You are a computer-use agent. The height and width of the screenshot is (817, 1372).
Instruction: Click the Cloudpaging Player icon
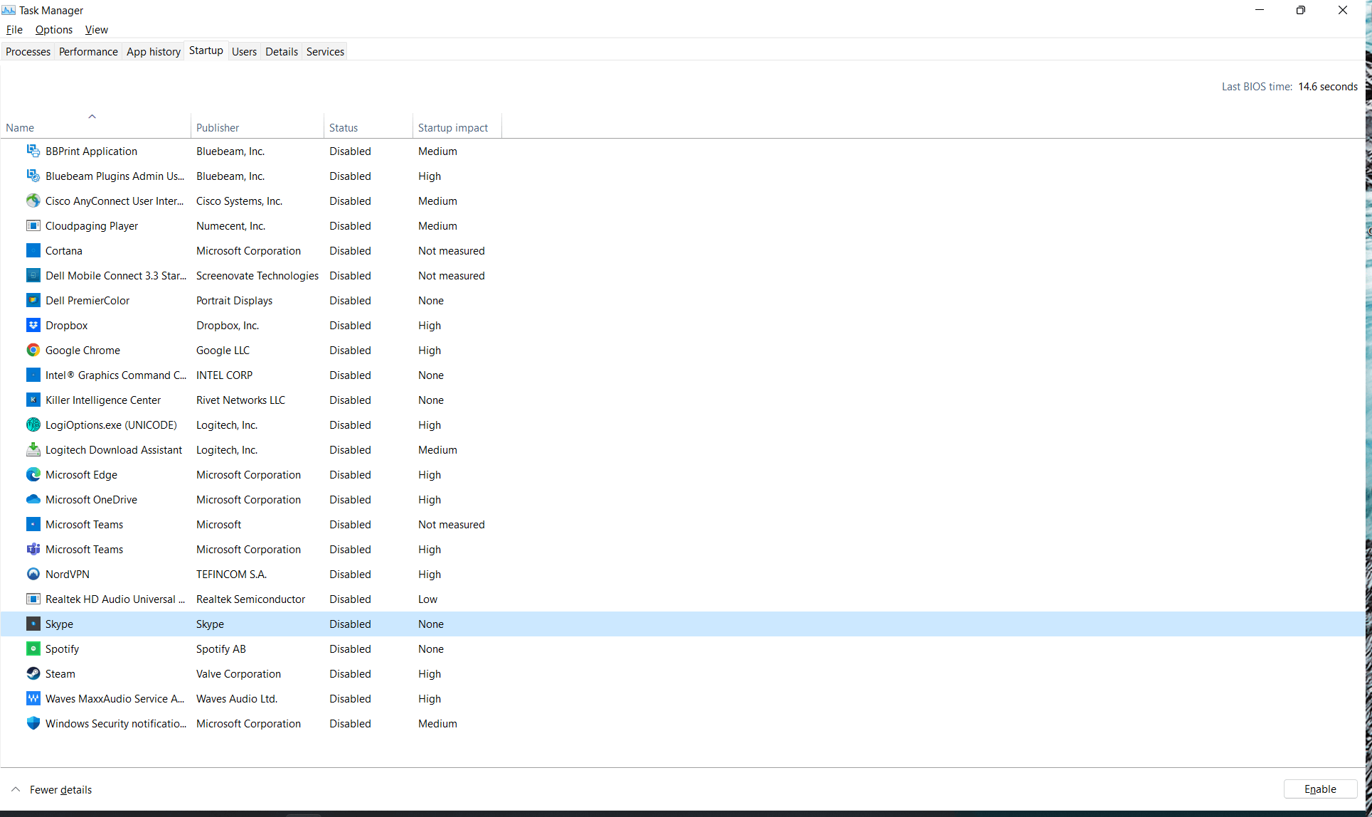coord(33,225)
